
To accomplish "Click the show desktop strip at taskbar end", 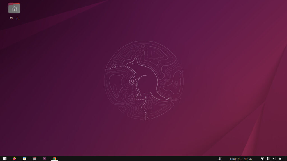I will point(286,158).
